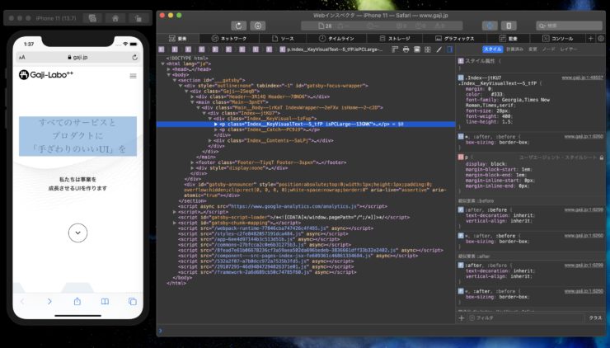Image resolution: width=610 pixels, height=348 pixels.
Task: Expand the Header--3Rl4Q div node
Action: (192, 96)
